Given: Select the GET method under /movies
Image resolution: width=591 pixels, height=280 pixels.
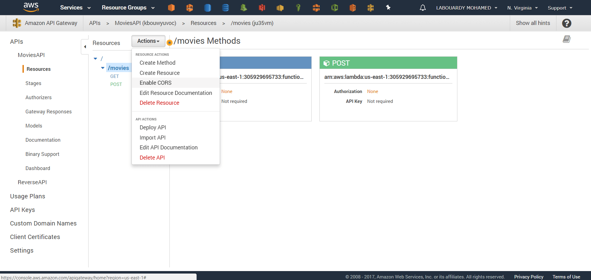Looking at the screenshot, I should (x=114, y=76).
